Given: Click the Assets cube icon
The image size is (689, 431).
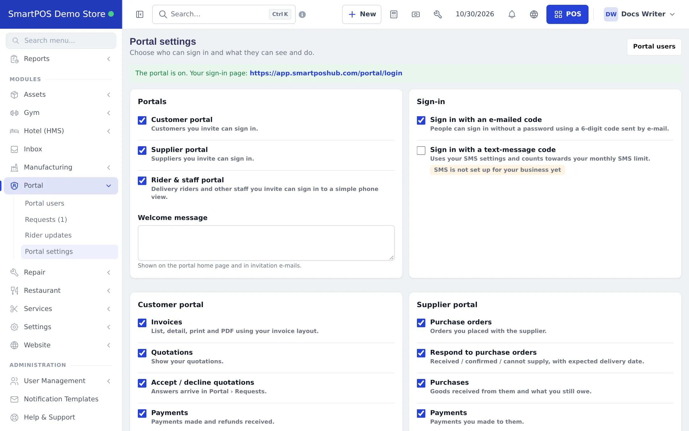Looking at the screenshot, I should (x=14, y=95).
